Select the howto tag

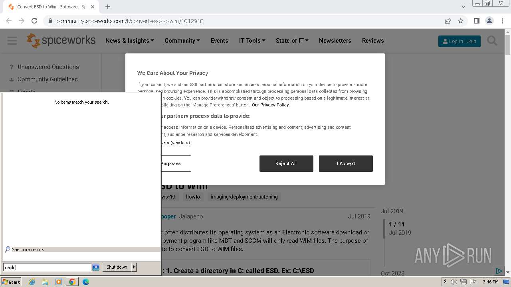tap(193, 197)
